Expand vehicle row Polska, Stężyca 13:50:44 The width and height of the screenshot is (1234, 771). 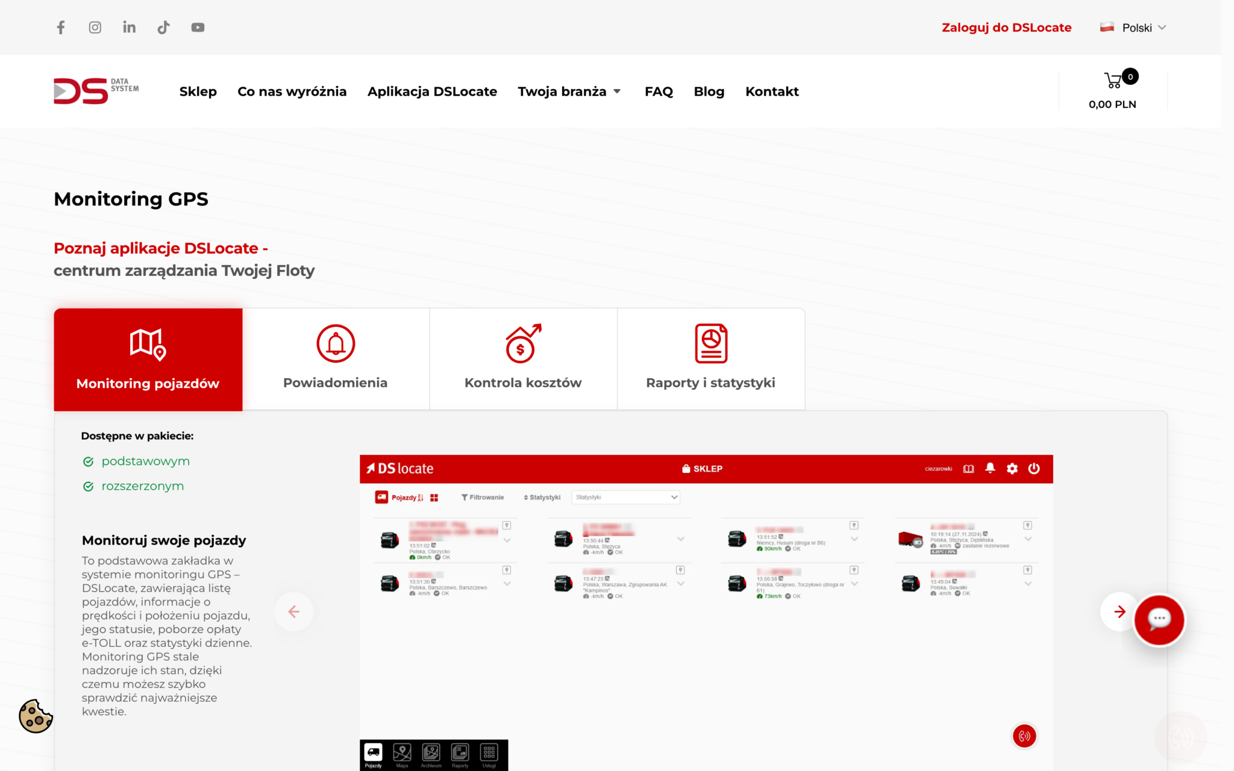pos(680,539)
